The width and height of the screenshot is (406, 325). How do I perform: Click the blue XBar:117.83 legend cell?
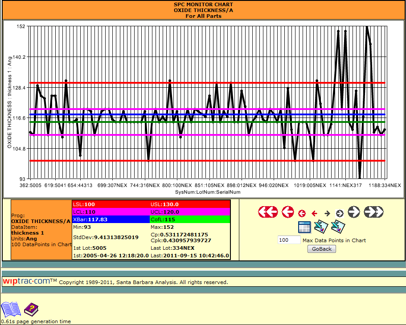111,219
